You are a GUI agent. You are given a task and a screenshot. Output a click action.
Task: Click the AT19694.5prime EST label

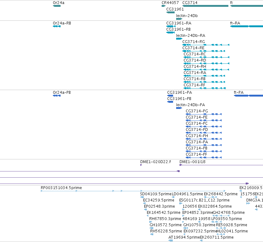(184, 237)
